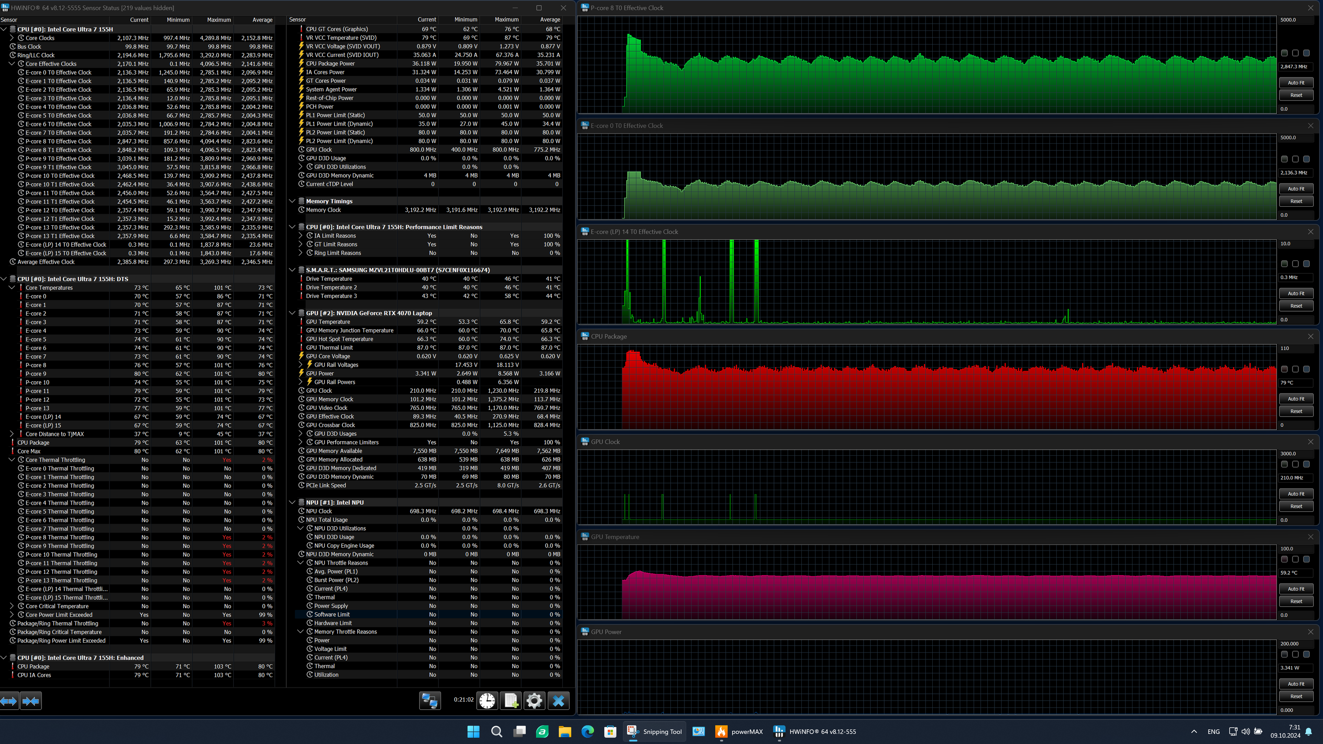
Task: Collapse the Core Effective Clocks node
Action: [x=12, y=63]
